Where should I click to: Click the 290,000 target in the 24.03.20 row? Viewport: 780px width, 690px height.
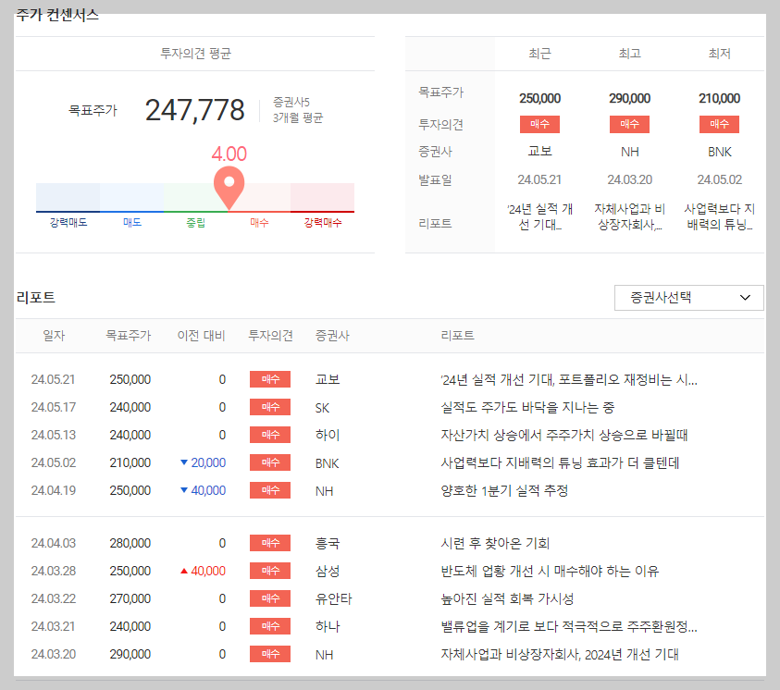click(130, 654)
